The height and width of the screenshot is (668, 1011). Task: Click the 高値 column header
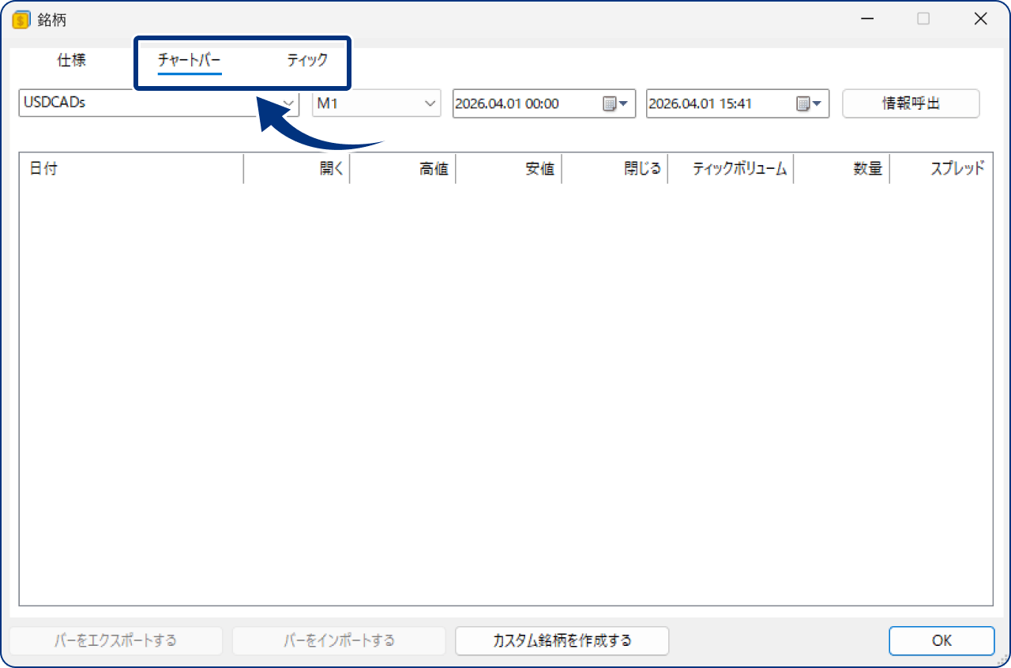(x=434, y=168)
